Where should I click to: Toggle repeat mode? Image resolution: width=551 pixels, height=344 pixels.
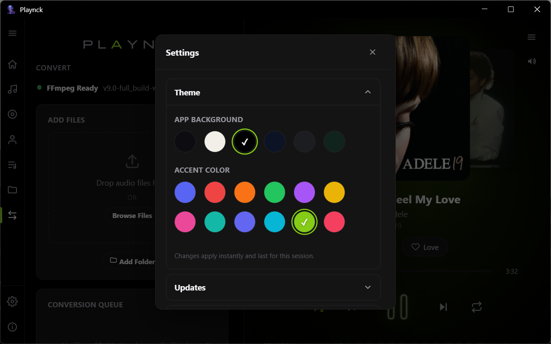(476, 307)
